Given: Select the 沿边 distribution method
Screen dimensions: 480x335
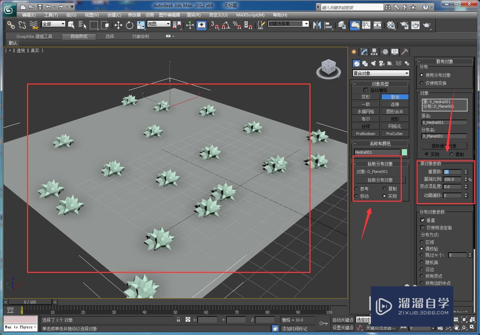Looking at the screenshot, I should tap(422, 269).
